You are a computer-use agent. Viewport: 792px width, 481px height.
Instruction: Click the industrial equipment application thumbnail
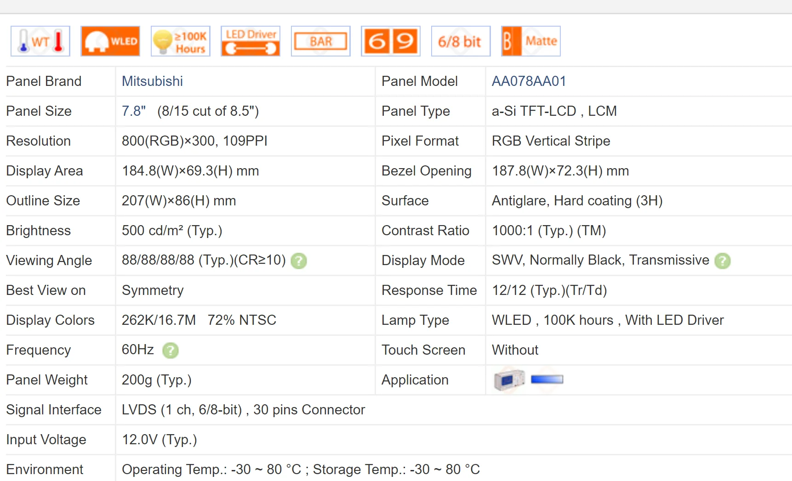[x=509, y=380]
